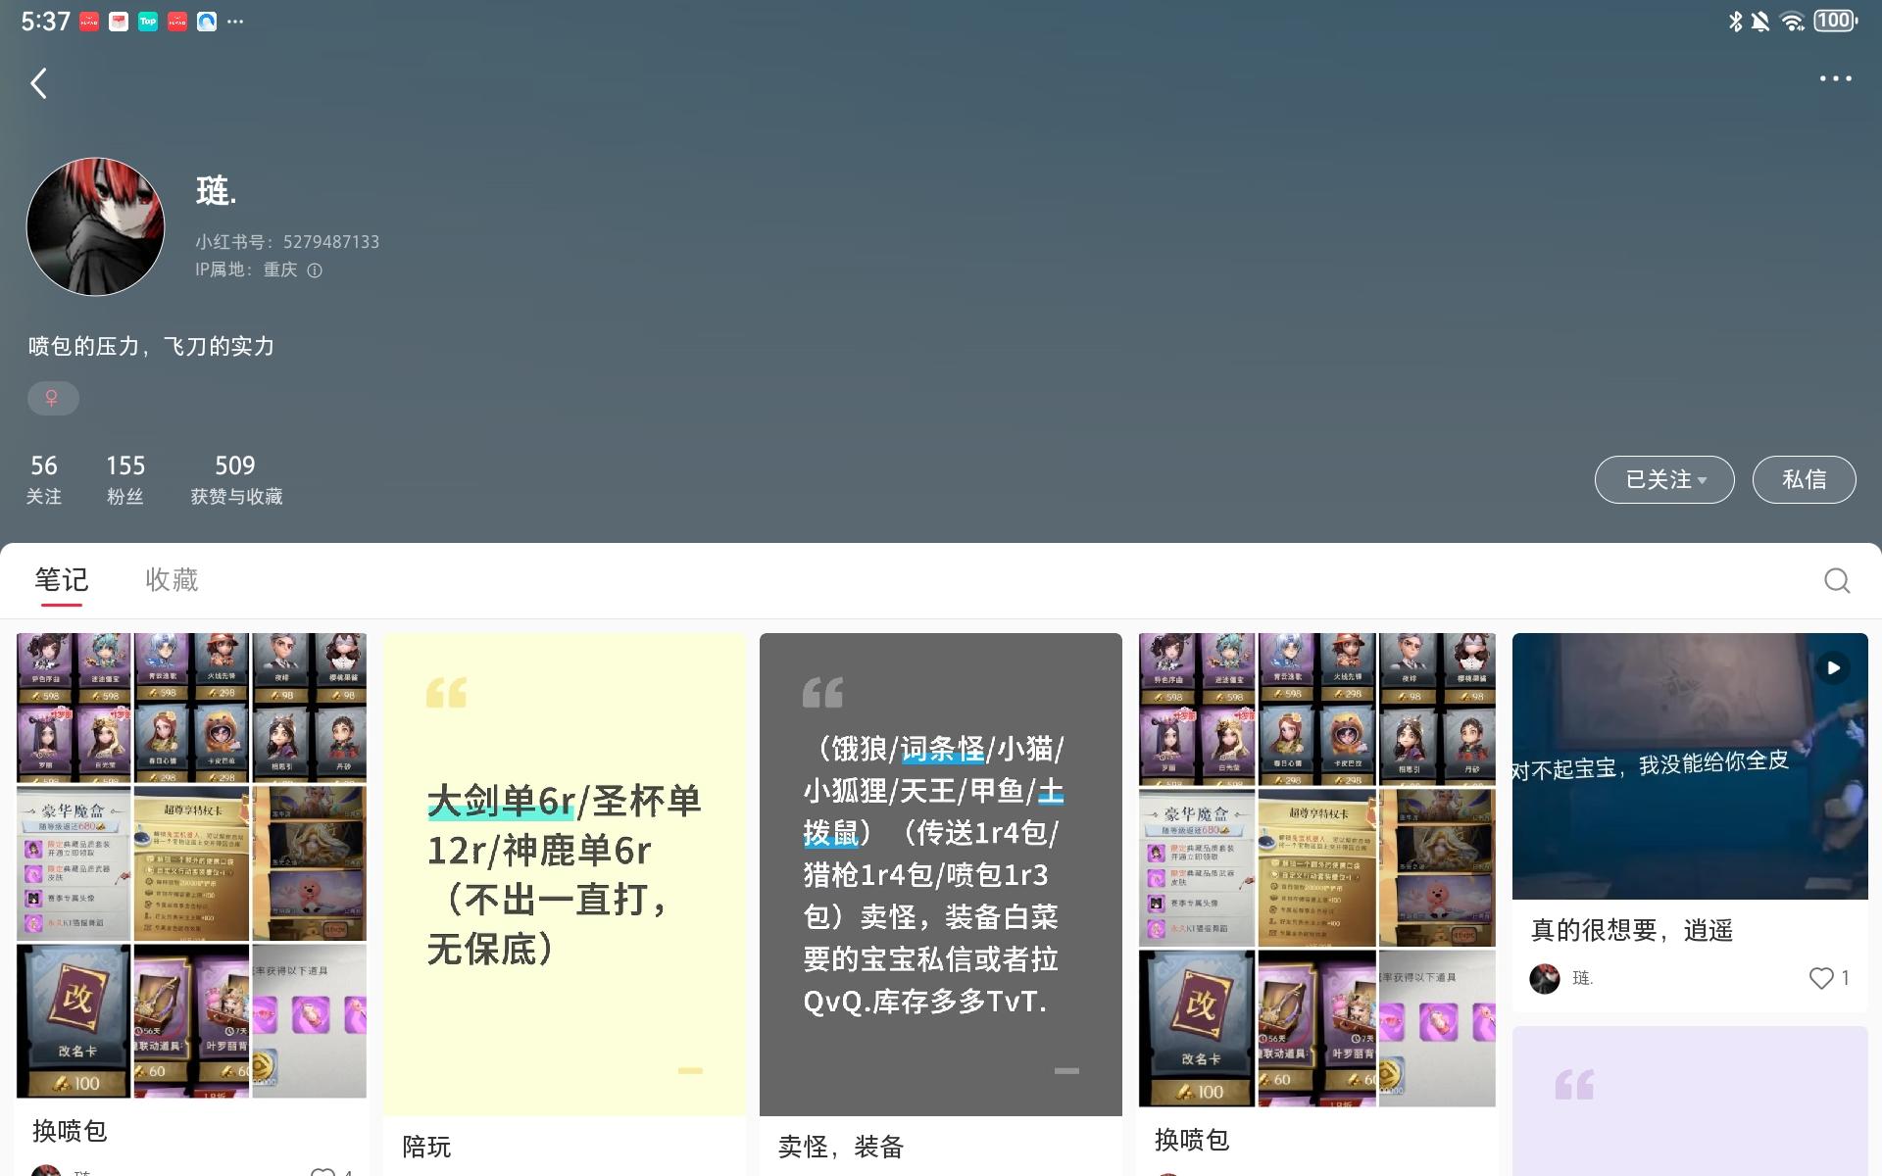Switch to the 收藏 tab
This screenshot has width=1882, height=1176.
click(x=172, y=580)
